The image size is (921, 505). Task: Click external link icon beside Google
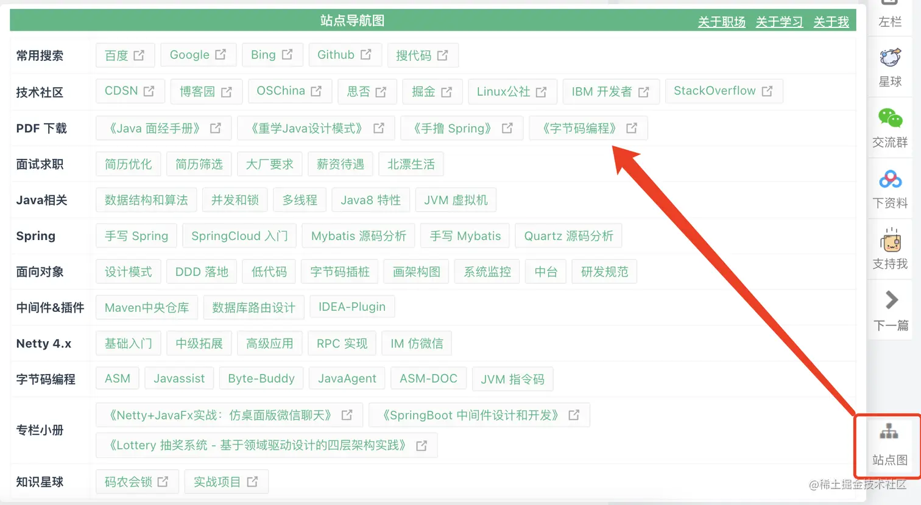221,55
